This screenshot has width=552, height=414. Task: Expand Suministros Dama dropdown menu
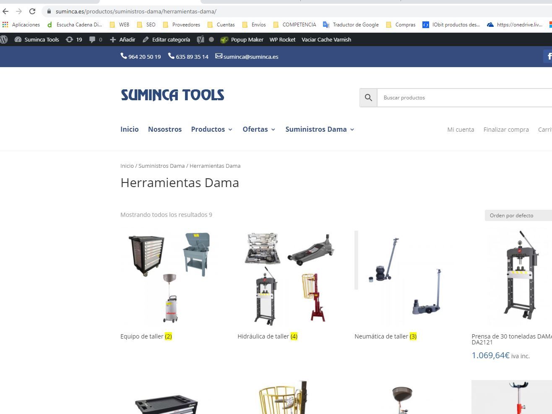pyautogui.click(x=320, y=129)
